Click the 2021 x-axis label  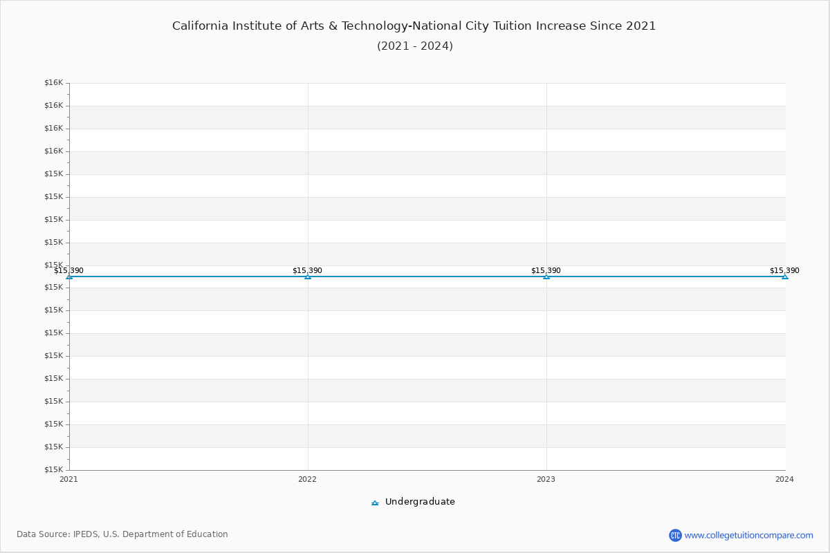click(68, 479)
